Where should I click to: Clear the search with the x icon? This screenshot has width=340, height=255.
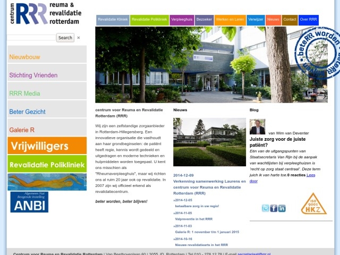click(x=79, y=38)
